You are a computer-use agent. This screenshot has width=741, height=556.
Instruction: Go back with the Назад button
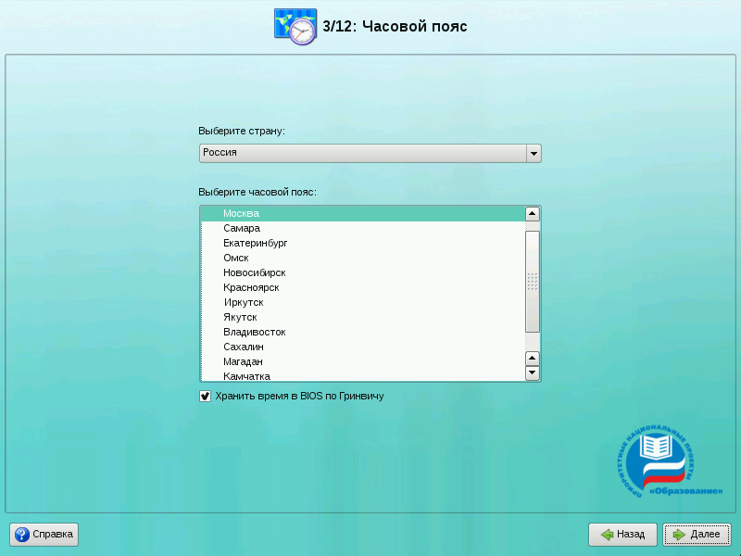tap(622, 535)
